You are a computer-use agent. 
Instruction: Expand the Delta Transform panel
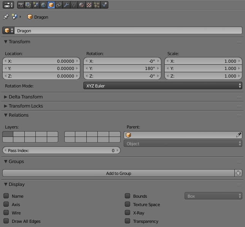click(x=6, y=97)
